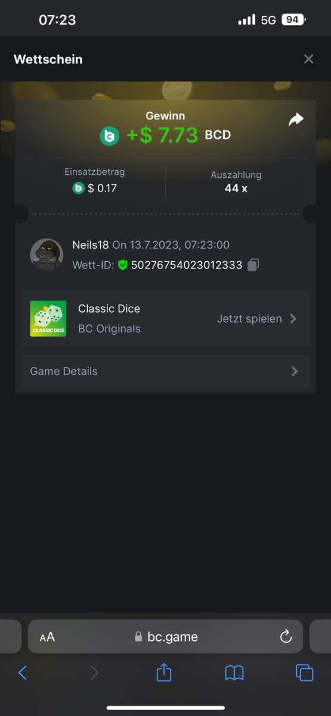Open the Safari bookmarks

(234, 673)
